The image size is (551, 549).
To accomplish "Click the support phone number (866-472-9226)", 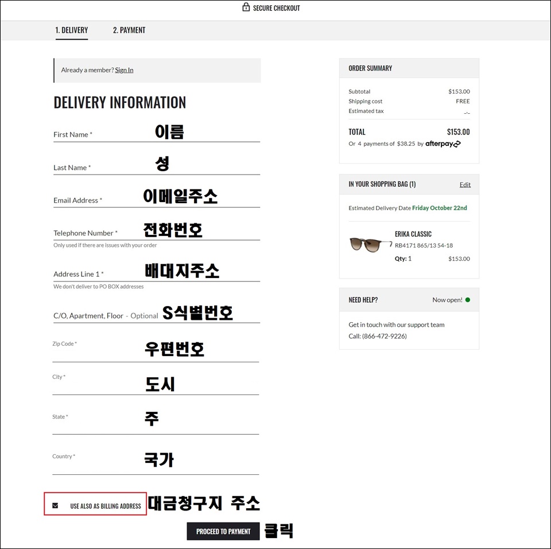I will click(x=385, y=336).
